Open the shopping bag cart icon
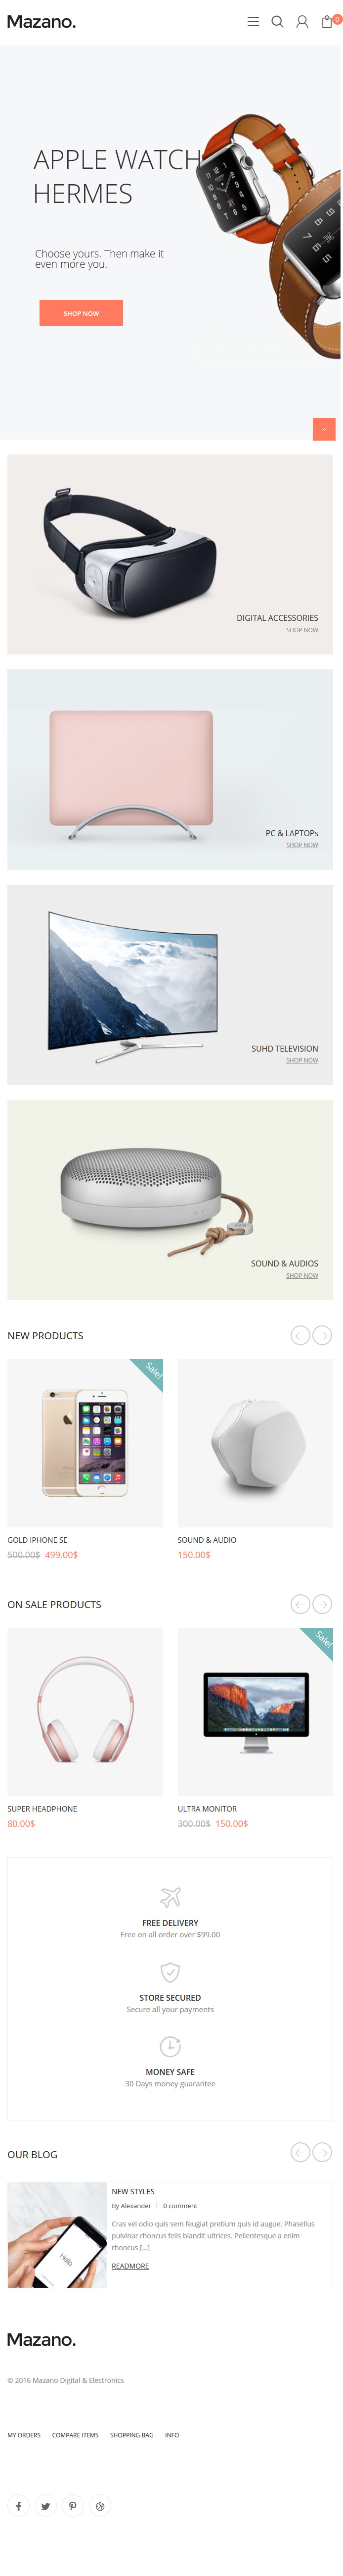Image resolution: width=343 pixels, height=2576 pixels. click(x=327, y=21)
